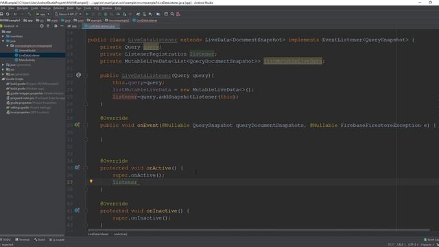Click the Save All toolbar icon
The image size is (439, 247).
pos(1,14)
